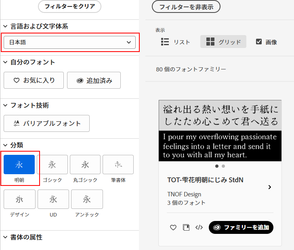Toggle the 追加済み filter
Viewport: 294px width, 250px height.
coord(94,80)
